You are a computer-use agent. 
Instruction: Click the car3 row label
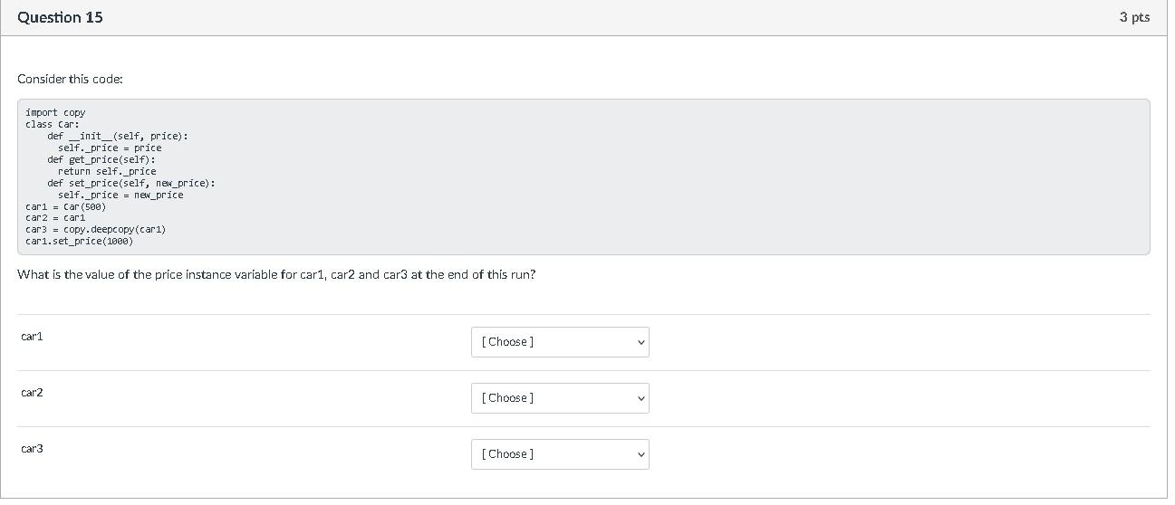(32, 449)
